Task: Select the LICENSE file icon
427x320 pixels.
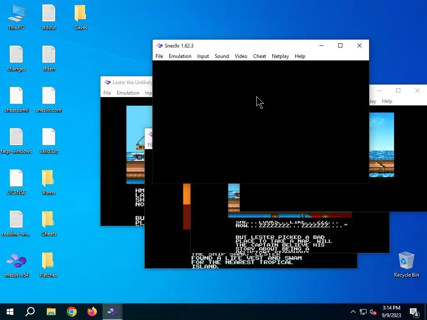Action: click(16, 182)
